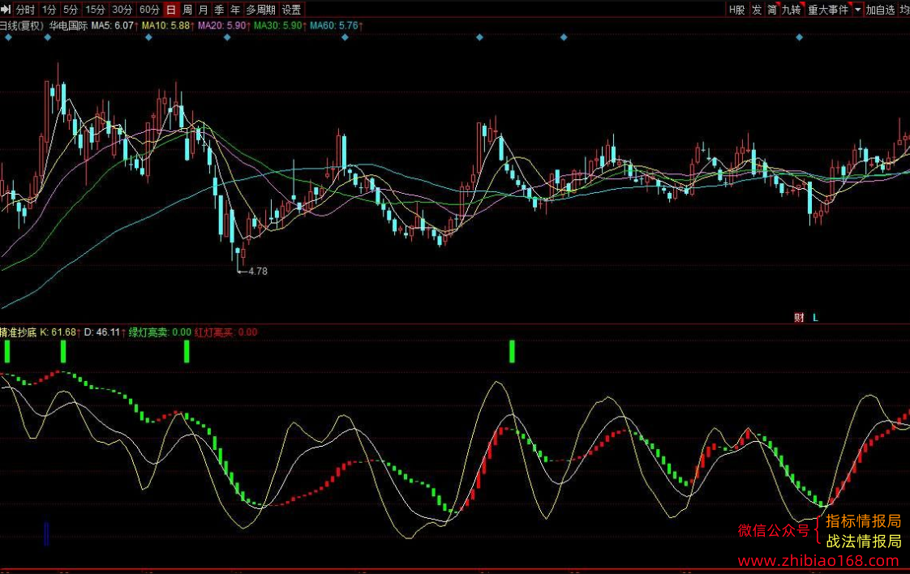Click the diamond event marker below MA20 label

tap(227, 37)
